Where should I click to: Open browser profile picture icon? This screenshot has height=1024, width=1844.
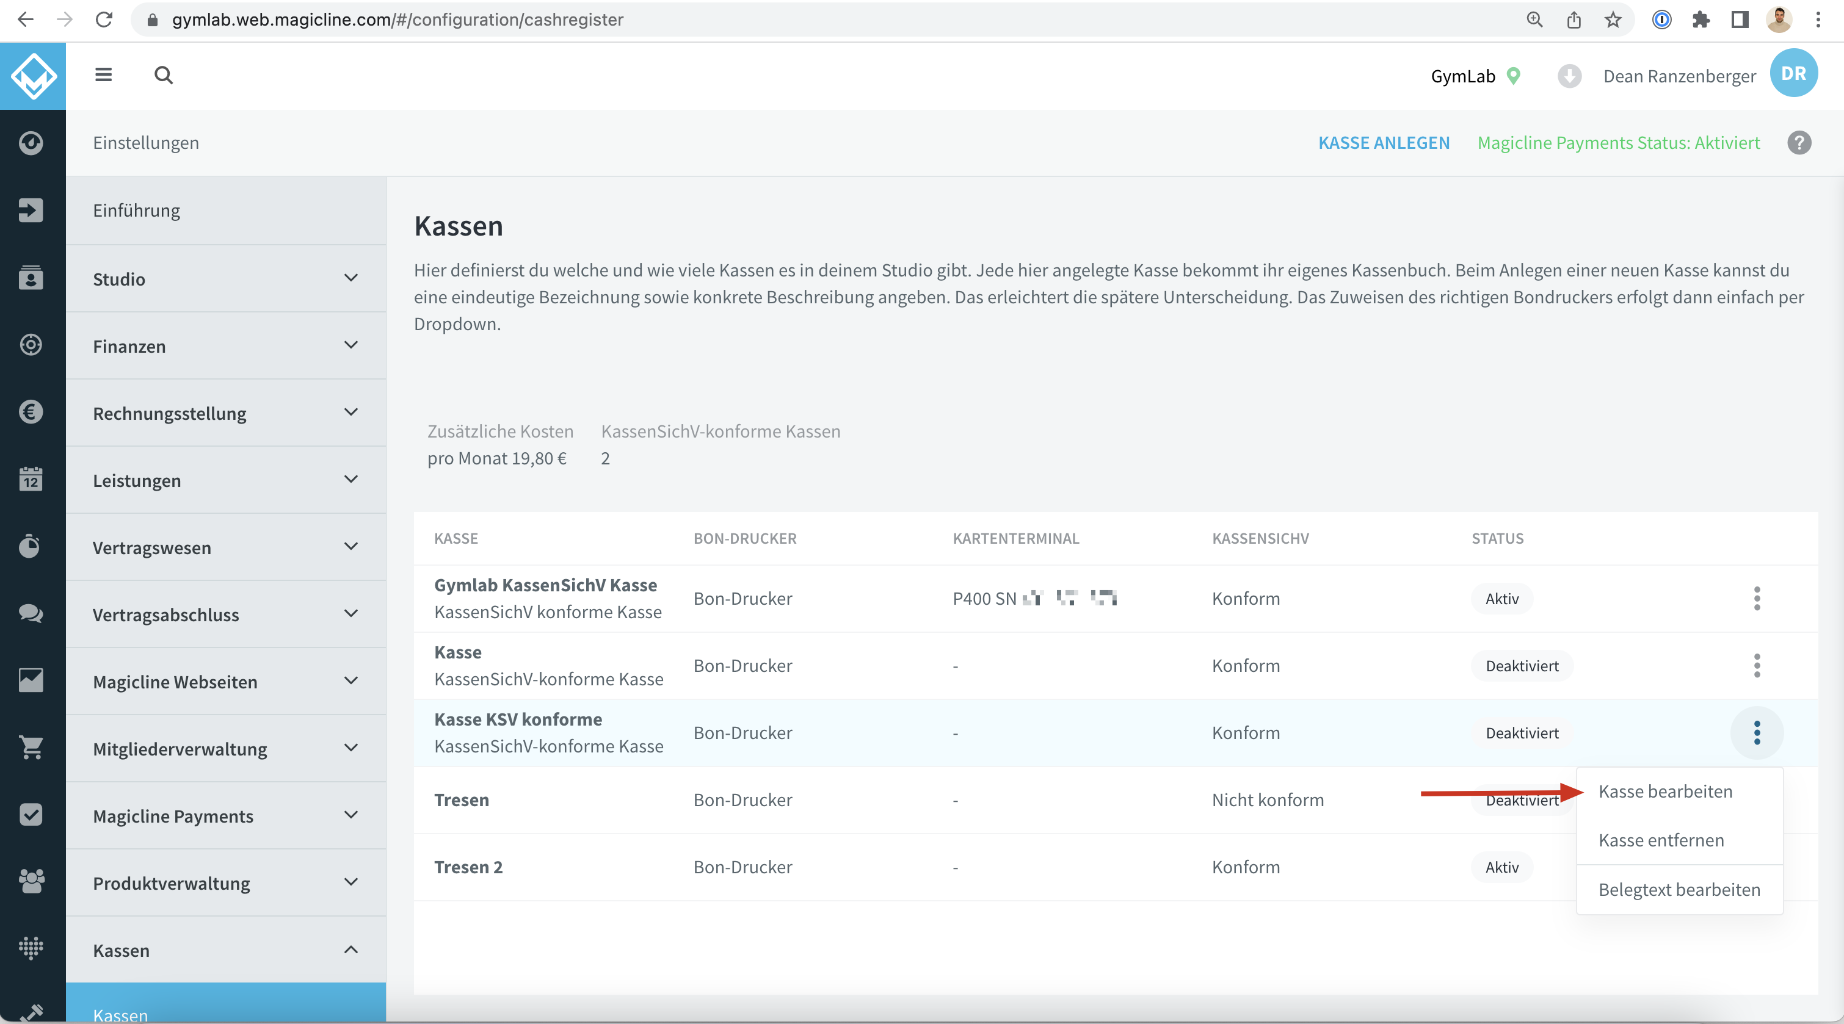pyautogui.click(x=1779, y=20)
